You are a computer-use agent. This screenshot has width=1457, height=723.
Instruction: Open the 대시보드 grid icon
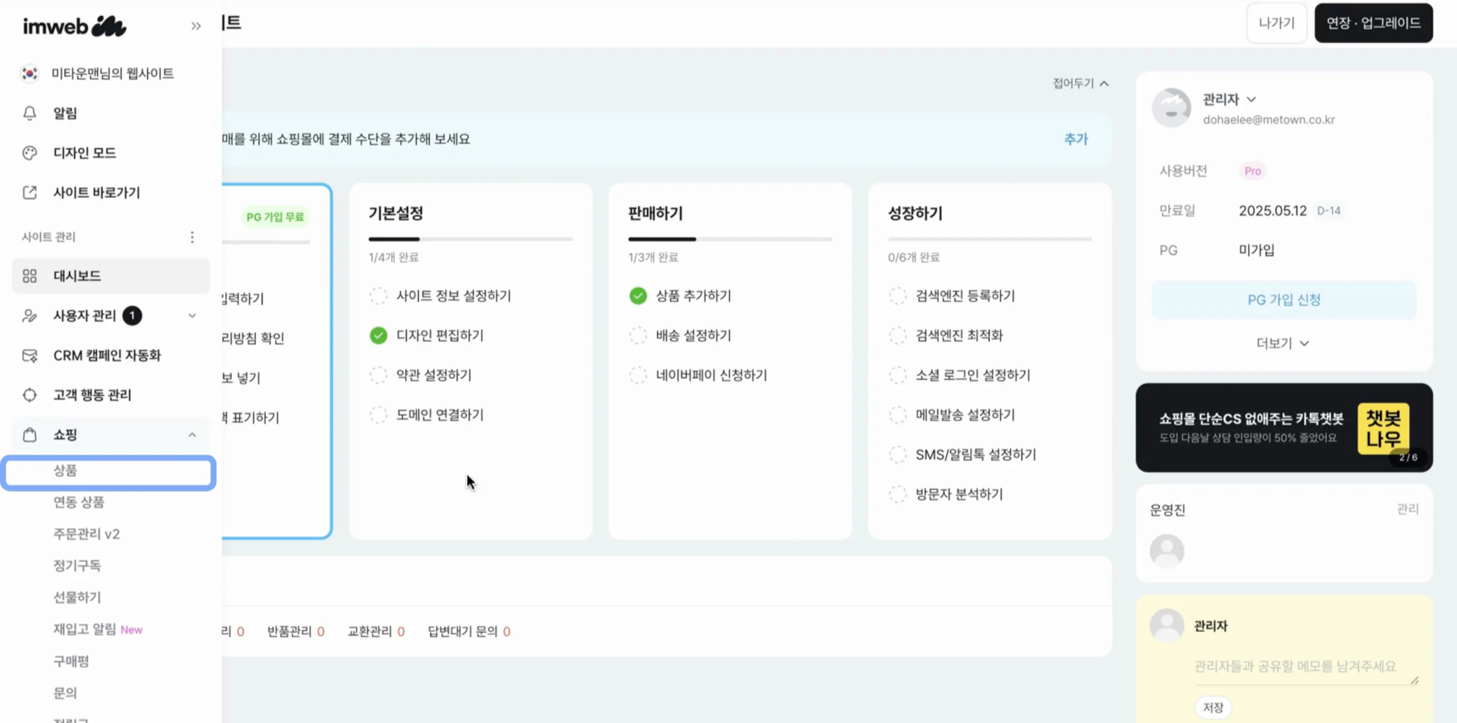(x=29, y=276)
